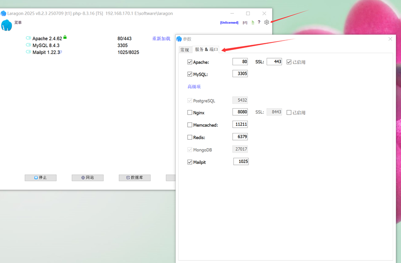Click the Nginx SSL port field 8443
The height and width of the screenshot is (263, 401).
[275, 111]
